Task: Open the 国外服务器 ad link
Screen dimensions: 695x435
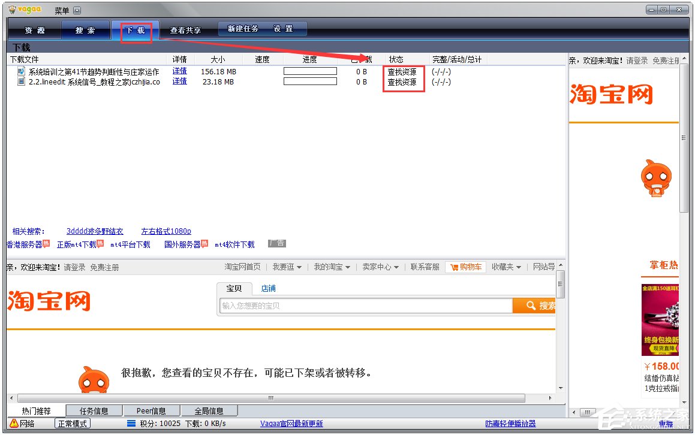Action: [x=183, y=244]
